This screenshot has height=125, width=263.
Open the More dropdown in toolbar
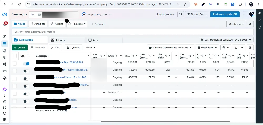pos(90,48)
